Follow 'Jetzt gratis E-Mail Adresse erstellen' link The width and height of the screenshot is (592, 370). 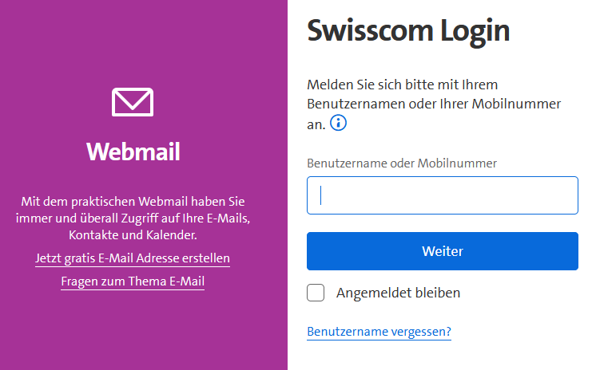click(133, 258)
